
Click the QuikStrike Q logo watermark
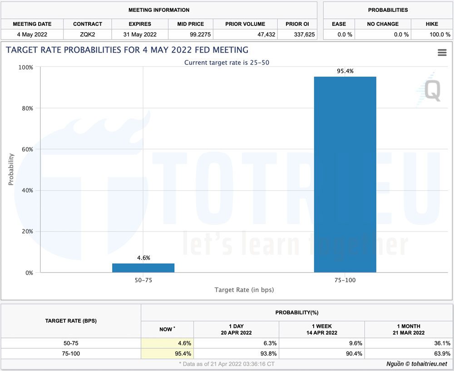pos(429,89)
